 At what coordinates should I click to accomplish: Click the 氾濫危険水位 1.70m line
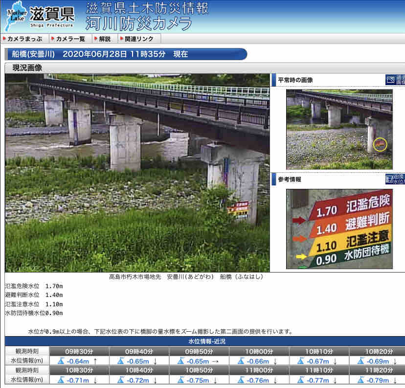[34, 286]
